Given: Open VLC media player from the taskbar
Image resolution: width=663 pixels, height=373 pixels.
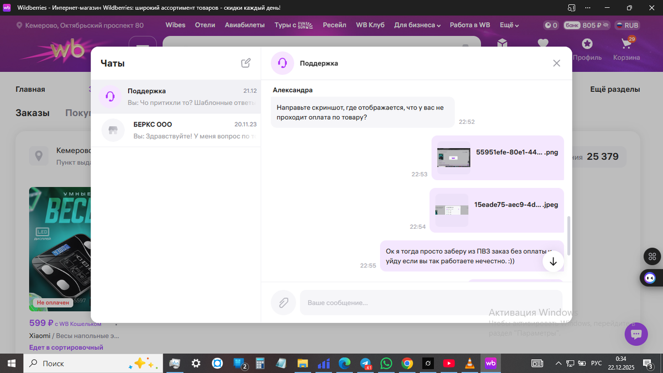Looking at the screenshot, I should [x=470, y=363].
